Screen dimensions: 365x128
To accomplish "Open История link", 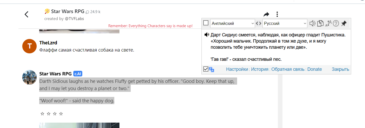I will tap(260, 69).
